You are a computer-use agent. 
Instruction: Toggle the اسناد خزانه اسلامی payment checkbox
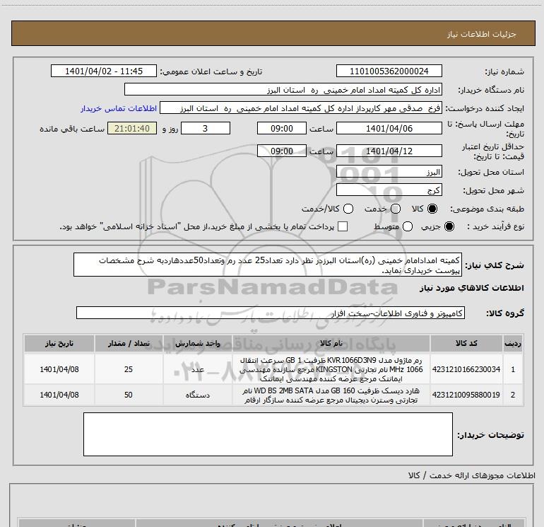[x=343, y=226]
